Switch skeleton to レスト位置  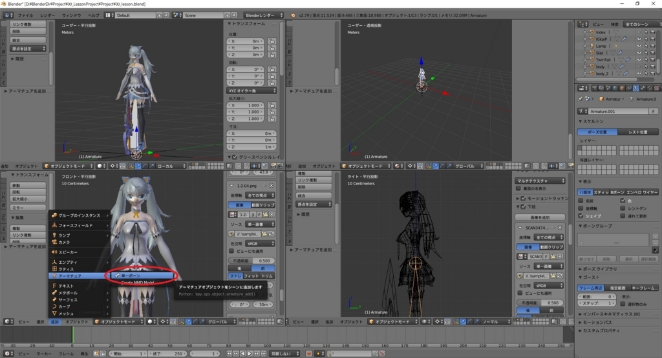click(x=638, y=132)
